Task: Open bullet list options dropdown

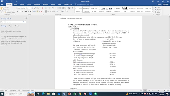Action: 47,8
